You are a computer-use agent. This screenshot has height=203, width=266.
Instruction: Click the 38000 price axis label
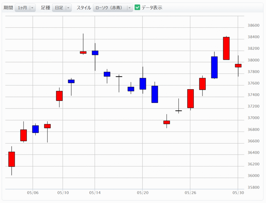click(x=254, y=60)
